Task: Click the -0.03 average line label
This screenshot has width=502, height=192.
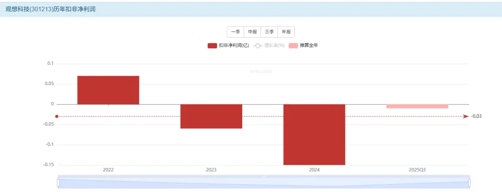Action: (x=476, y=116)
